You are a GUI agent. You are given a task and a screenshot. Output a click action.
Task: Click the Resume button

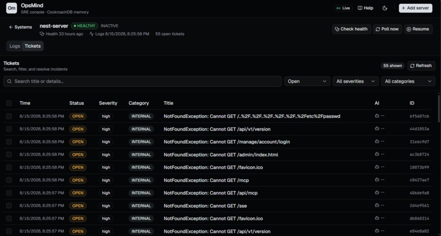point(418,29)
